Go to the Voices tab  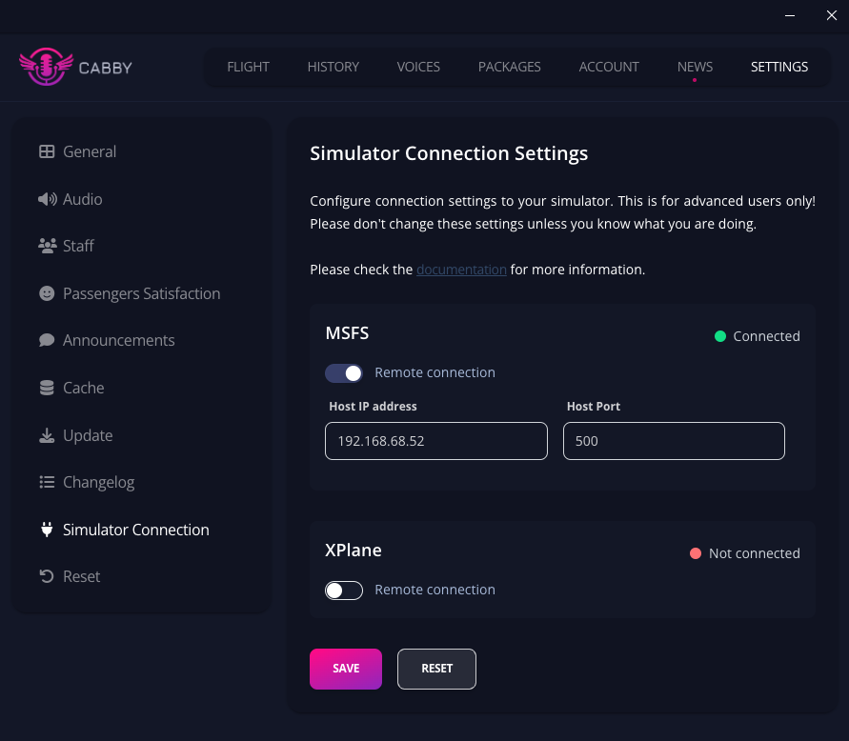(x=418, y=67)
